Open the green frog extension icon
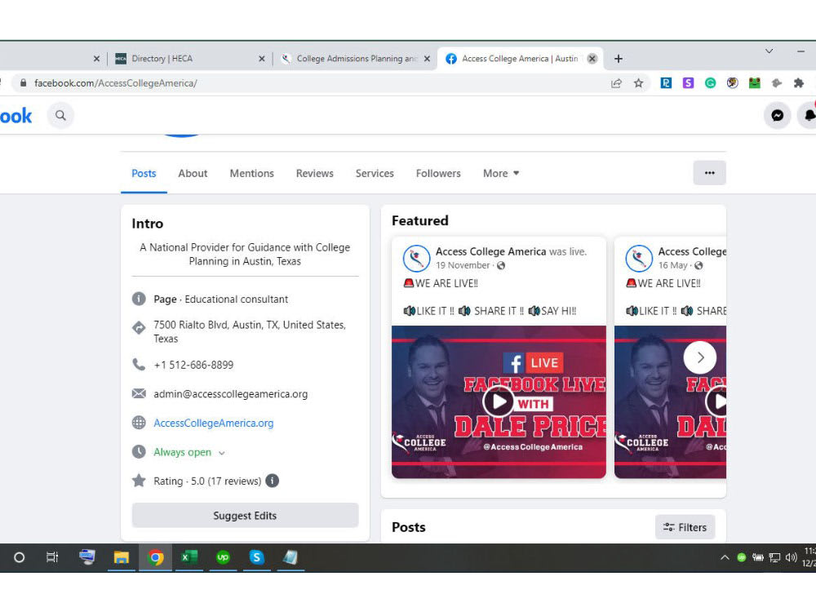The height and width of the screenshot is (612, 816). coord(755,82)
